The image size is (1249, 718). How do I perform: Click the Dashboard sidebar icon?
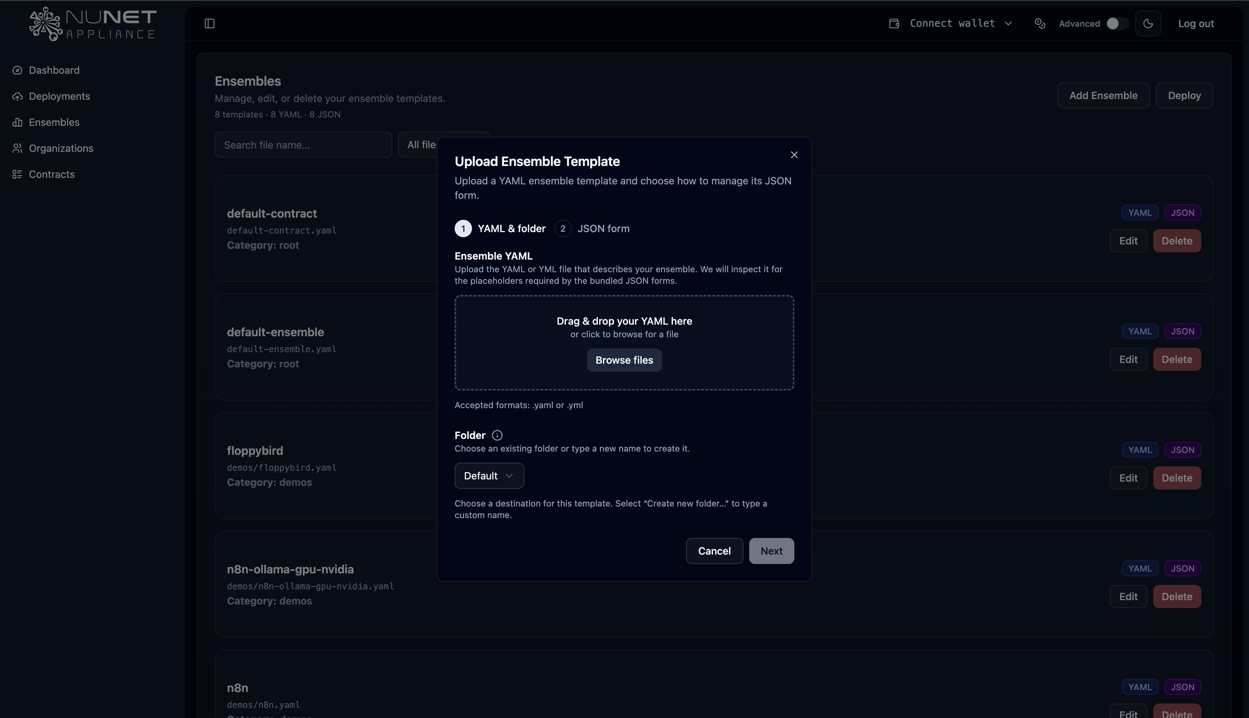(x=17, y=70)
